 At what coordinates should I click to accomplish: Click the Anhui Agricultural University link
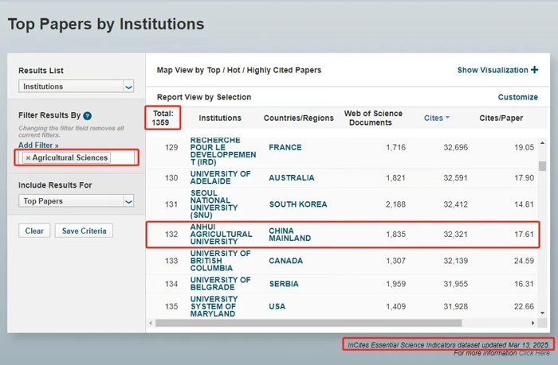[221, 233]
